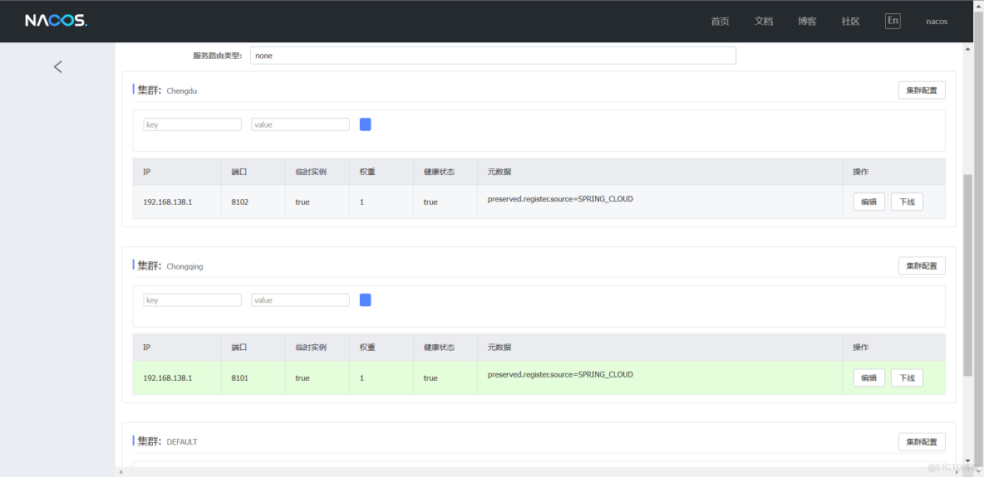This screenshot has width=984, height=477.
Task: Click the vertical scrollbar thumb
Action: (967, 275)
